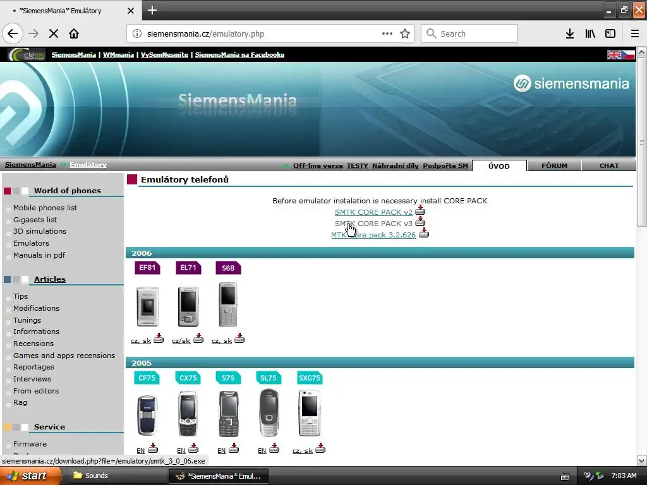
Task: Close the SiemensMania Emulátory tab
Action: click(130, 11)
